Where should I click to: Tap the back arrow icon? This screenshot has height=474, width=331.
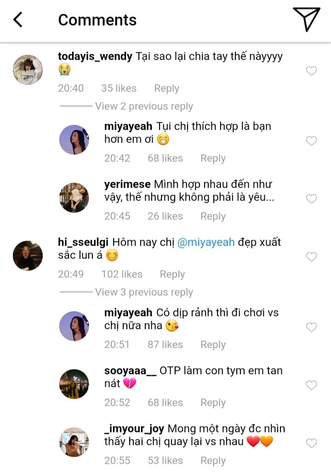[x=18, y=20]
